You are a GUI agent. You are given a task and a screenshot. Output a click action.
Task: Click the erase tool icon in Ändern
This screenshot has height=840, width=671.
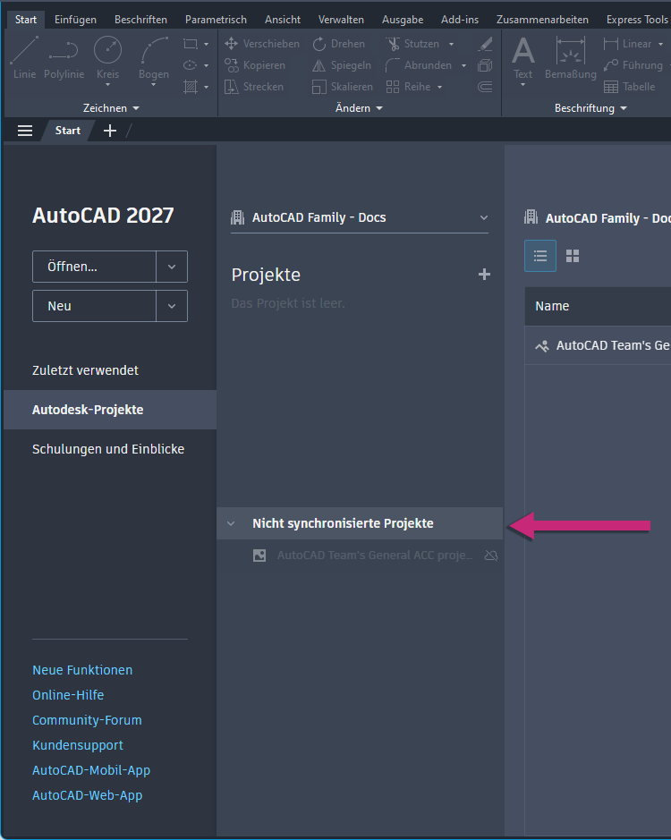[485, 44]
